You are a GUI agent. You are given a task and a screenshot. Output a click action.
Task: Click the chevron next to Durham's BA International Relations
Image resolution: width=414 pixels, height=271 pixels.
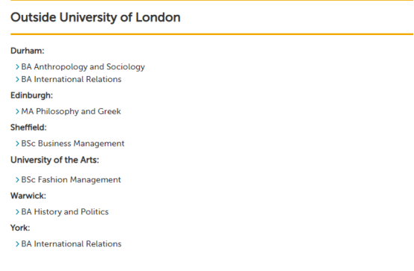pyautogui.click(x=17, y=79)
